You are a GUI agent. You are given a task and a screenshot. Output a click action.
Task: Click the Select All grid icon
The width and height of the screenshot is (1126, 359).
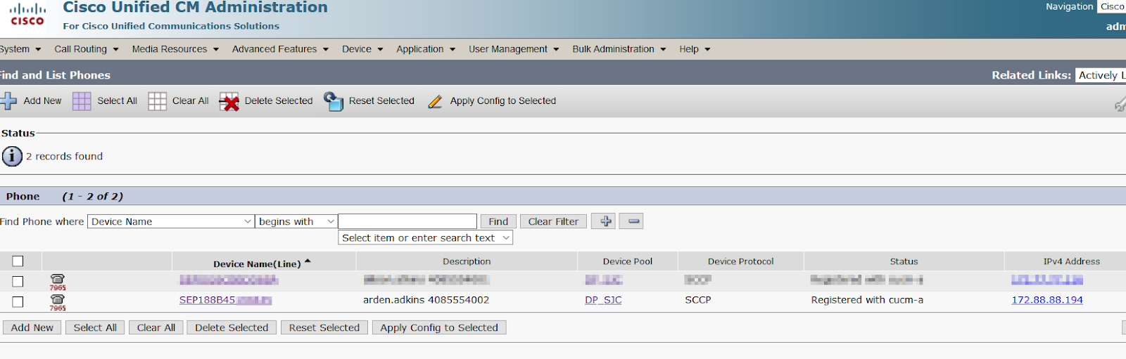(x=82, y=101)
